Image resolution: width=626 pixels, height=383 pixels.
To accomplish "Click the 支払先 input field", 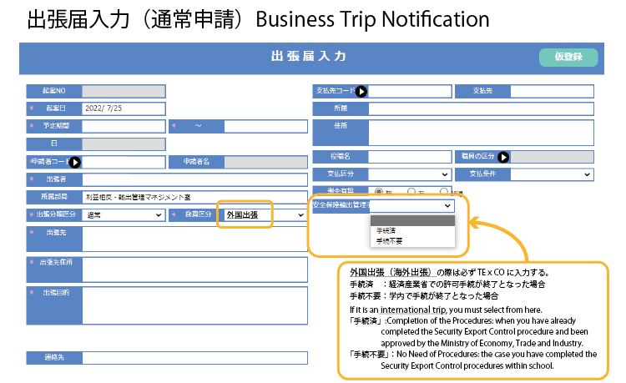I will 552,91.
